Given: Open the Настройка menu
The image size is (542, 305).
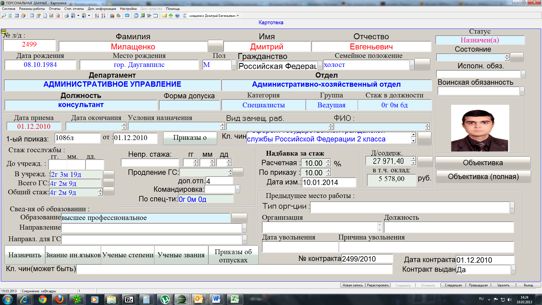Looking at the screenshot, I should point(128,9).
